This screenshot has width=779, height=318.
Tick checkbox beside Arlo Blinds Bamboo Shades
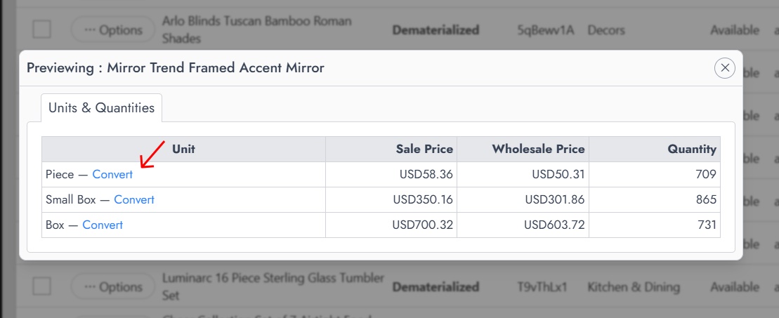41,29
